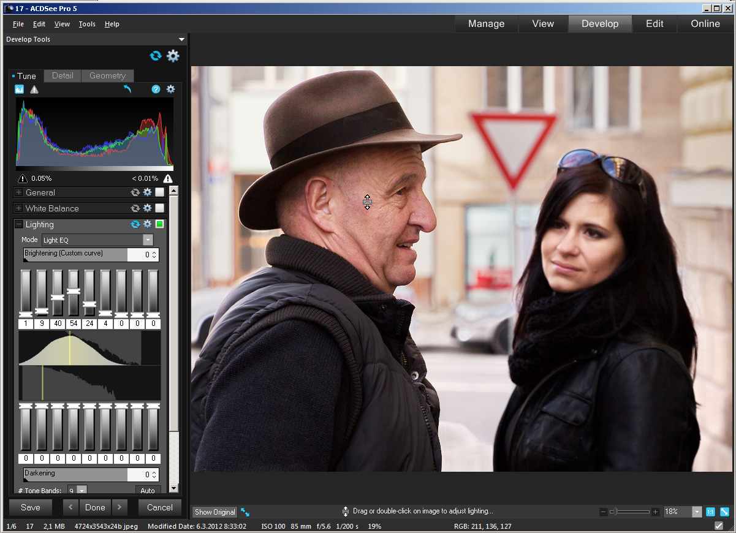Enable the General group checkbox
The width and height of the screenshot is (736, 533).
click(159, 192)
